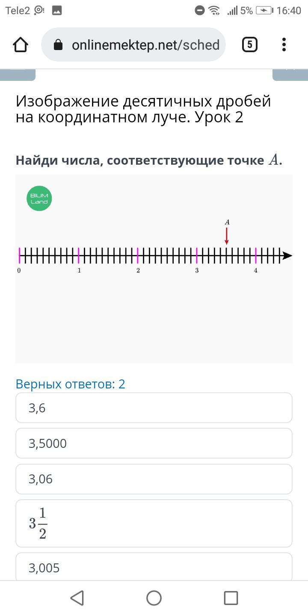Open the tab switcher showing 5 tabs
308x616 pixels.
tap(250, 44)
